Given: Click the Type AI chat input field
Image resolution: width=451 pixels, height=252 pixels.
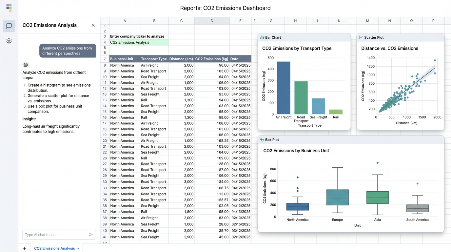Looking at the screenshot, I should click(59, 235).
